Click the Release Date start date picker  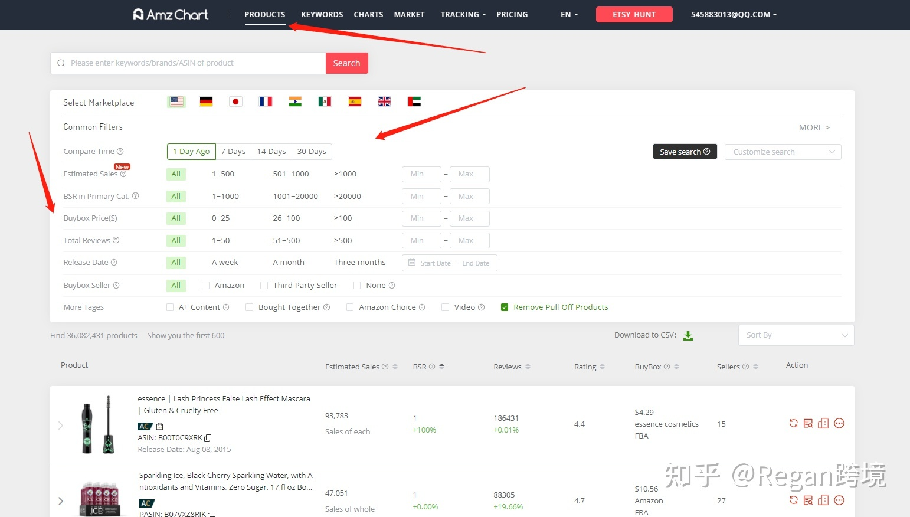(x=435, y=263)
